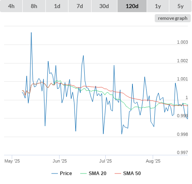Choose the 1d time range tab

click(x=57, y=6)
